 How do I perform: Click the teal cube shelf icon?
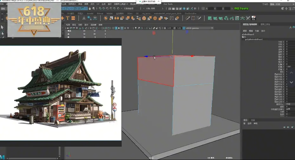(x=226, y=18)
